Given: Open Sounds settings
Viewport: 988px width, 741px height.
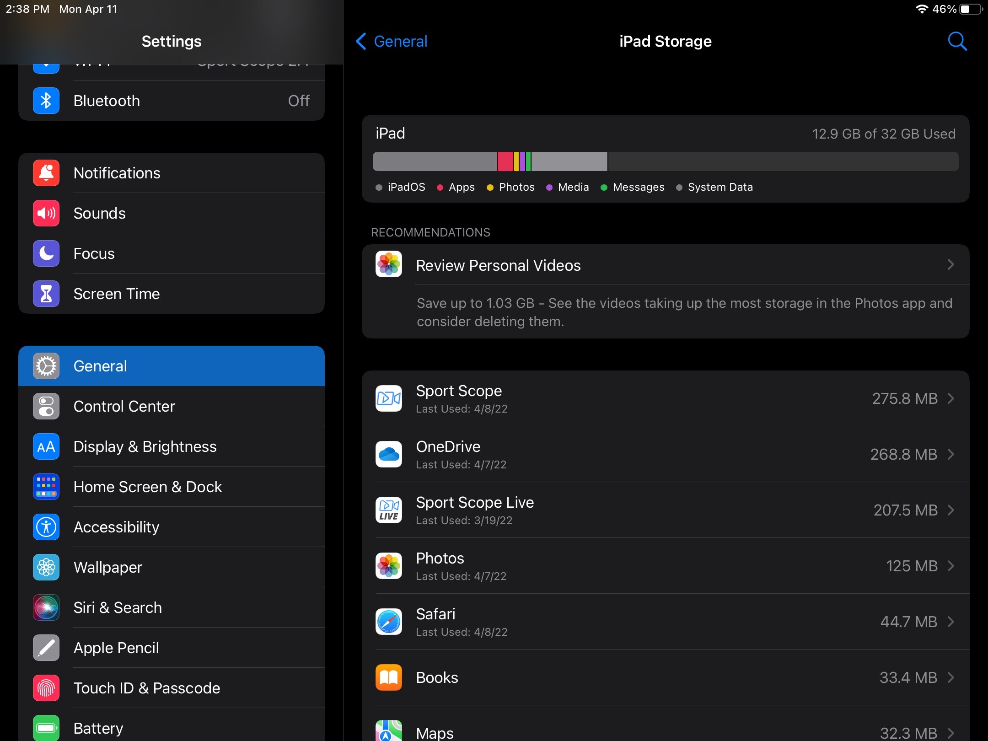Looking at the screenshot, I should [172, 213].
